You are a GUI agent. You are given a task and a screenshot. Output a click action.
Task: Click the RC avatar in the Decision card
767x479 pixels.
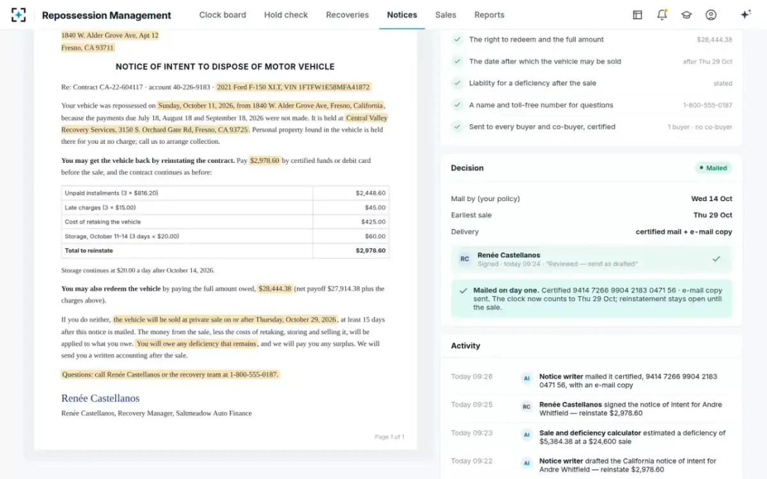click(465, 259)
